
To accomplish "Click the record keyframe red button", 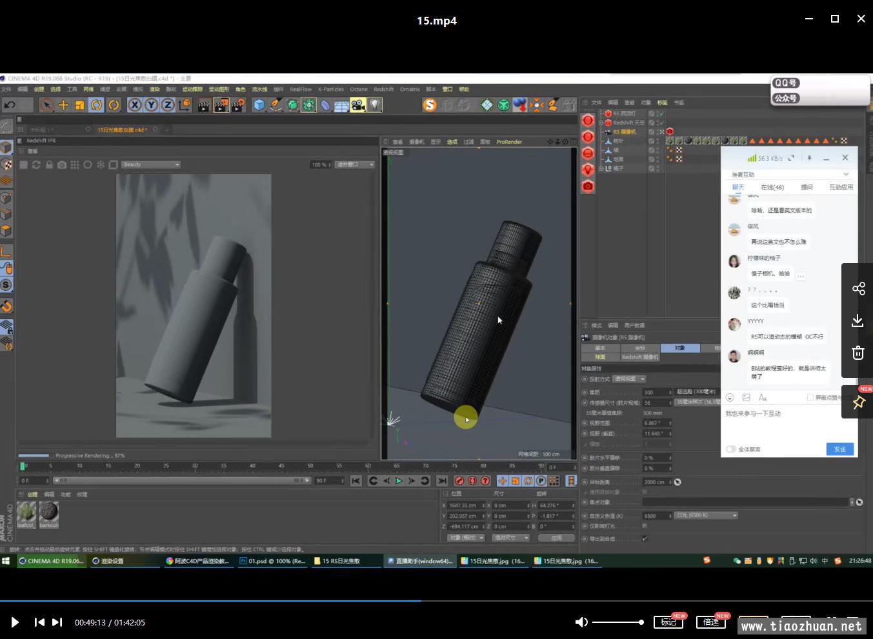I will 459,481.
